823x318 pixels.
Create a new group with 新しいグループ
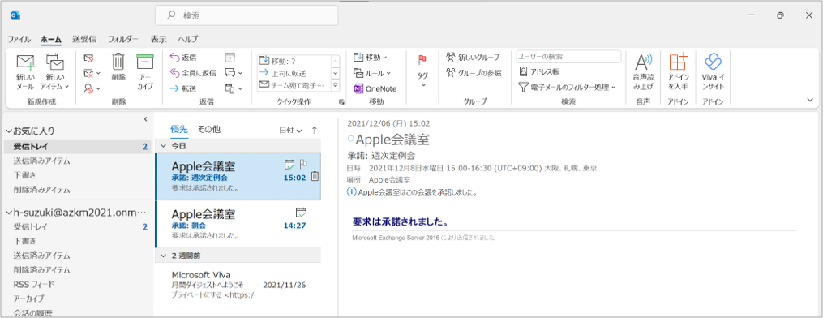pos(473,58)
